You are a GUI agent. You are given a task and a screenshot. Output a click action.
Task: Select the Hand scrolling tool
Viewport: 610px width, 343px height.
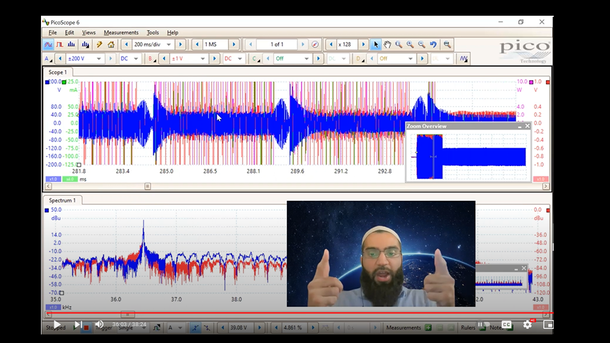pyautogui.click(x=387, y=44)
